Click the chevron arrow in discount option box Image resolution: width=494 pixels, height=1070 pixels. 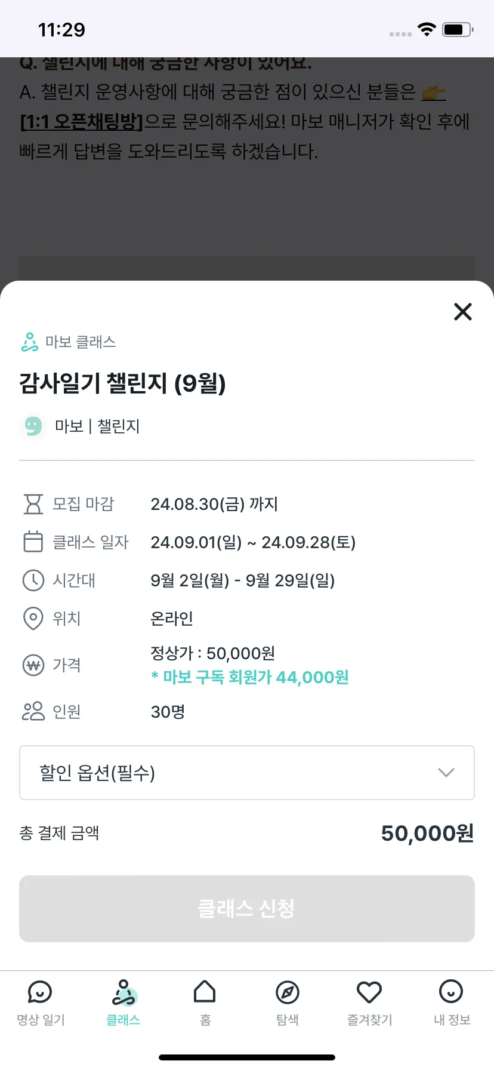click(446, 773)
